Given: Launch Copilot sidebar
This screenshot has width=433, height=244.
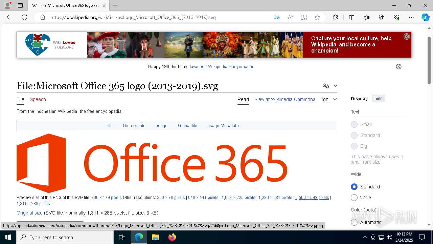Looking at the screenshot, I should (425, 17).
